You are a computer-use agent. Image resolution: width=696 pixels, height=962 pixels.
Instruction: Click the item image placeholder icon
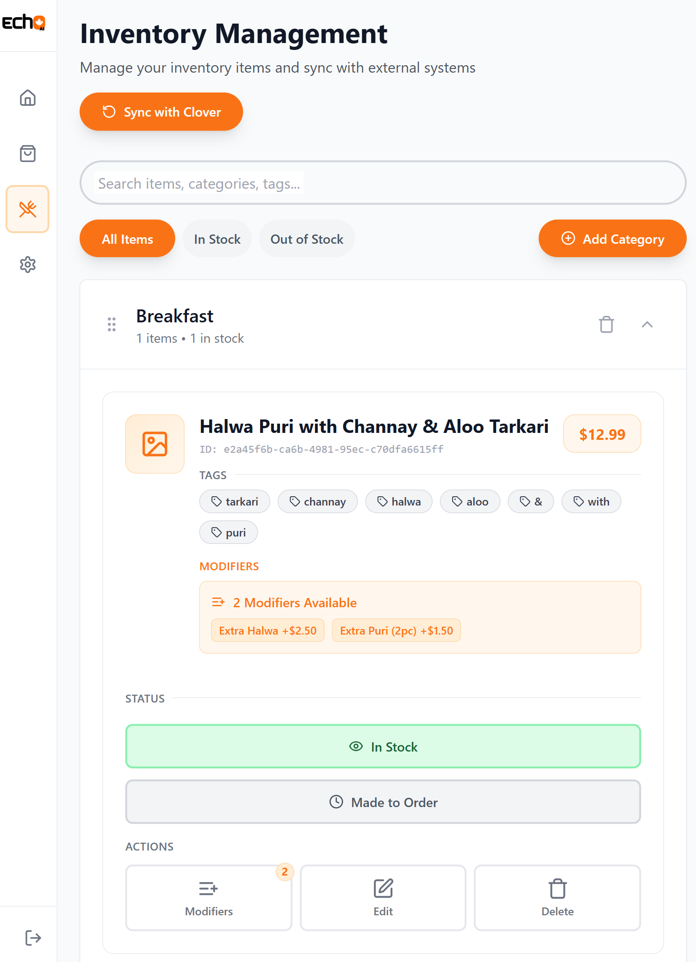pos(155,444)
